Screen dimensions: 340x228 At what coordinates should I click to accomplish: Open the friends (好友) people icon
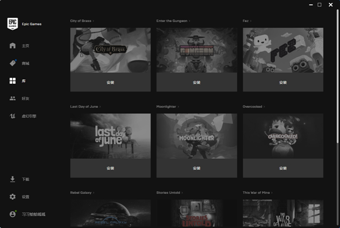tap(12, 98)
